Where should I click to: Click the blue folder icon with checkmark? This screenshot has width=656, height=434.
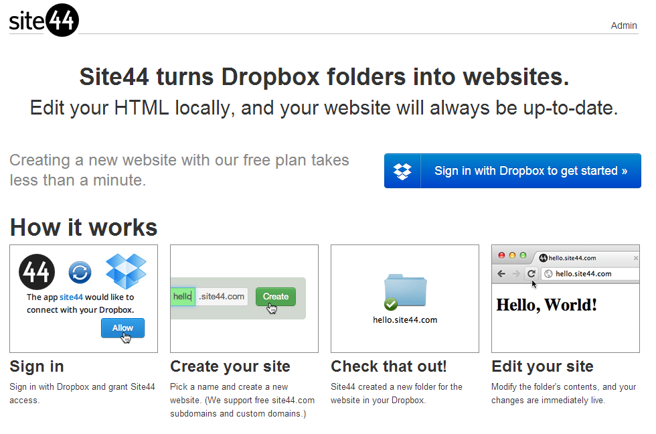406,291
